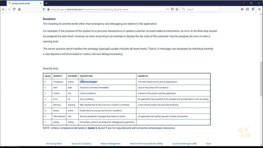Viewport: 263px width, 148px height.
Task: Go back to the previous page
Action: (3, 9)
